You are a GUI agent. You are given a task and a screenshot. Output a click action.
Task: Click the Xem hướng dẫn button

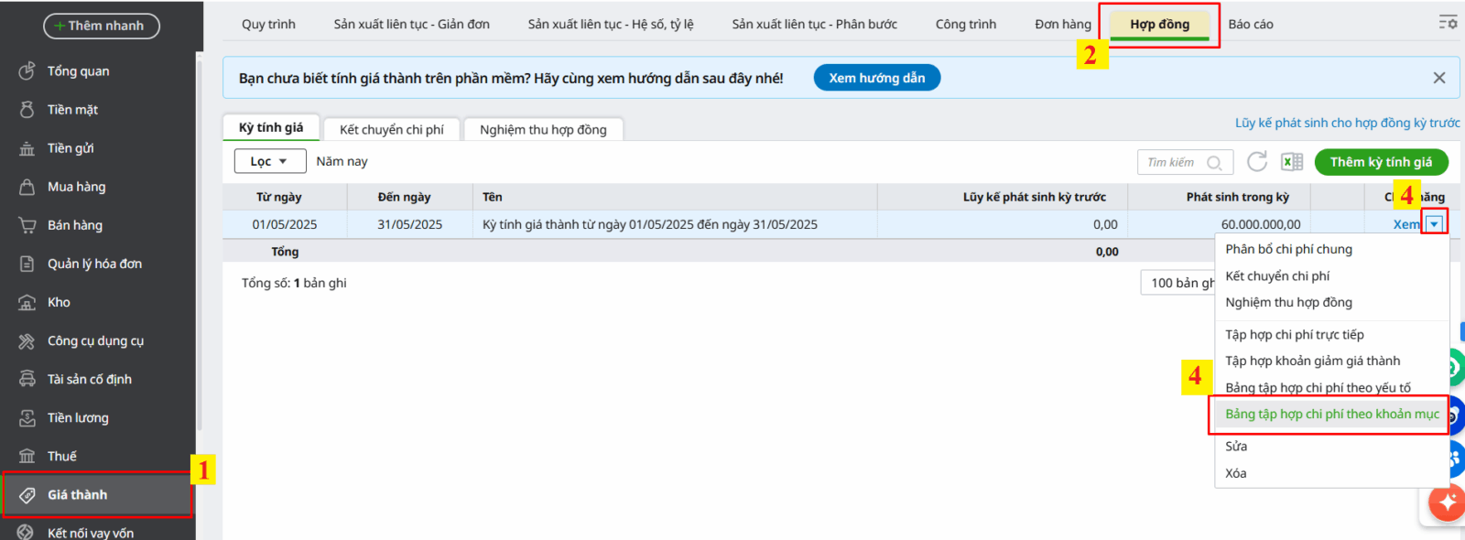(876, 78)
